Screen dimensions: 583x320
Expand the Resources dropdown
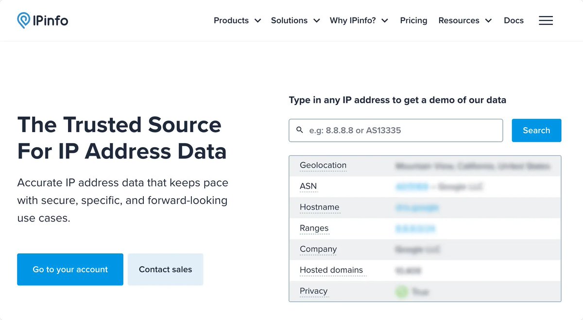coord(465,20)
